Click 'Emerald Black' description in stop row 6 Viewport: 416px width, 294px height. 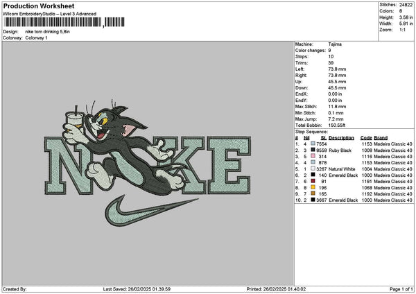(343, 175)
